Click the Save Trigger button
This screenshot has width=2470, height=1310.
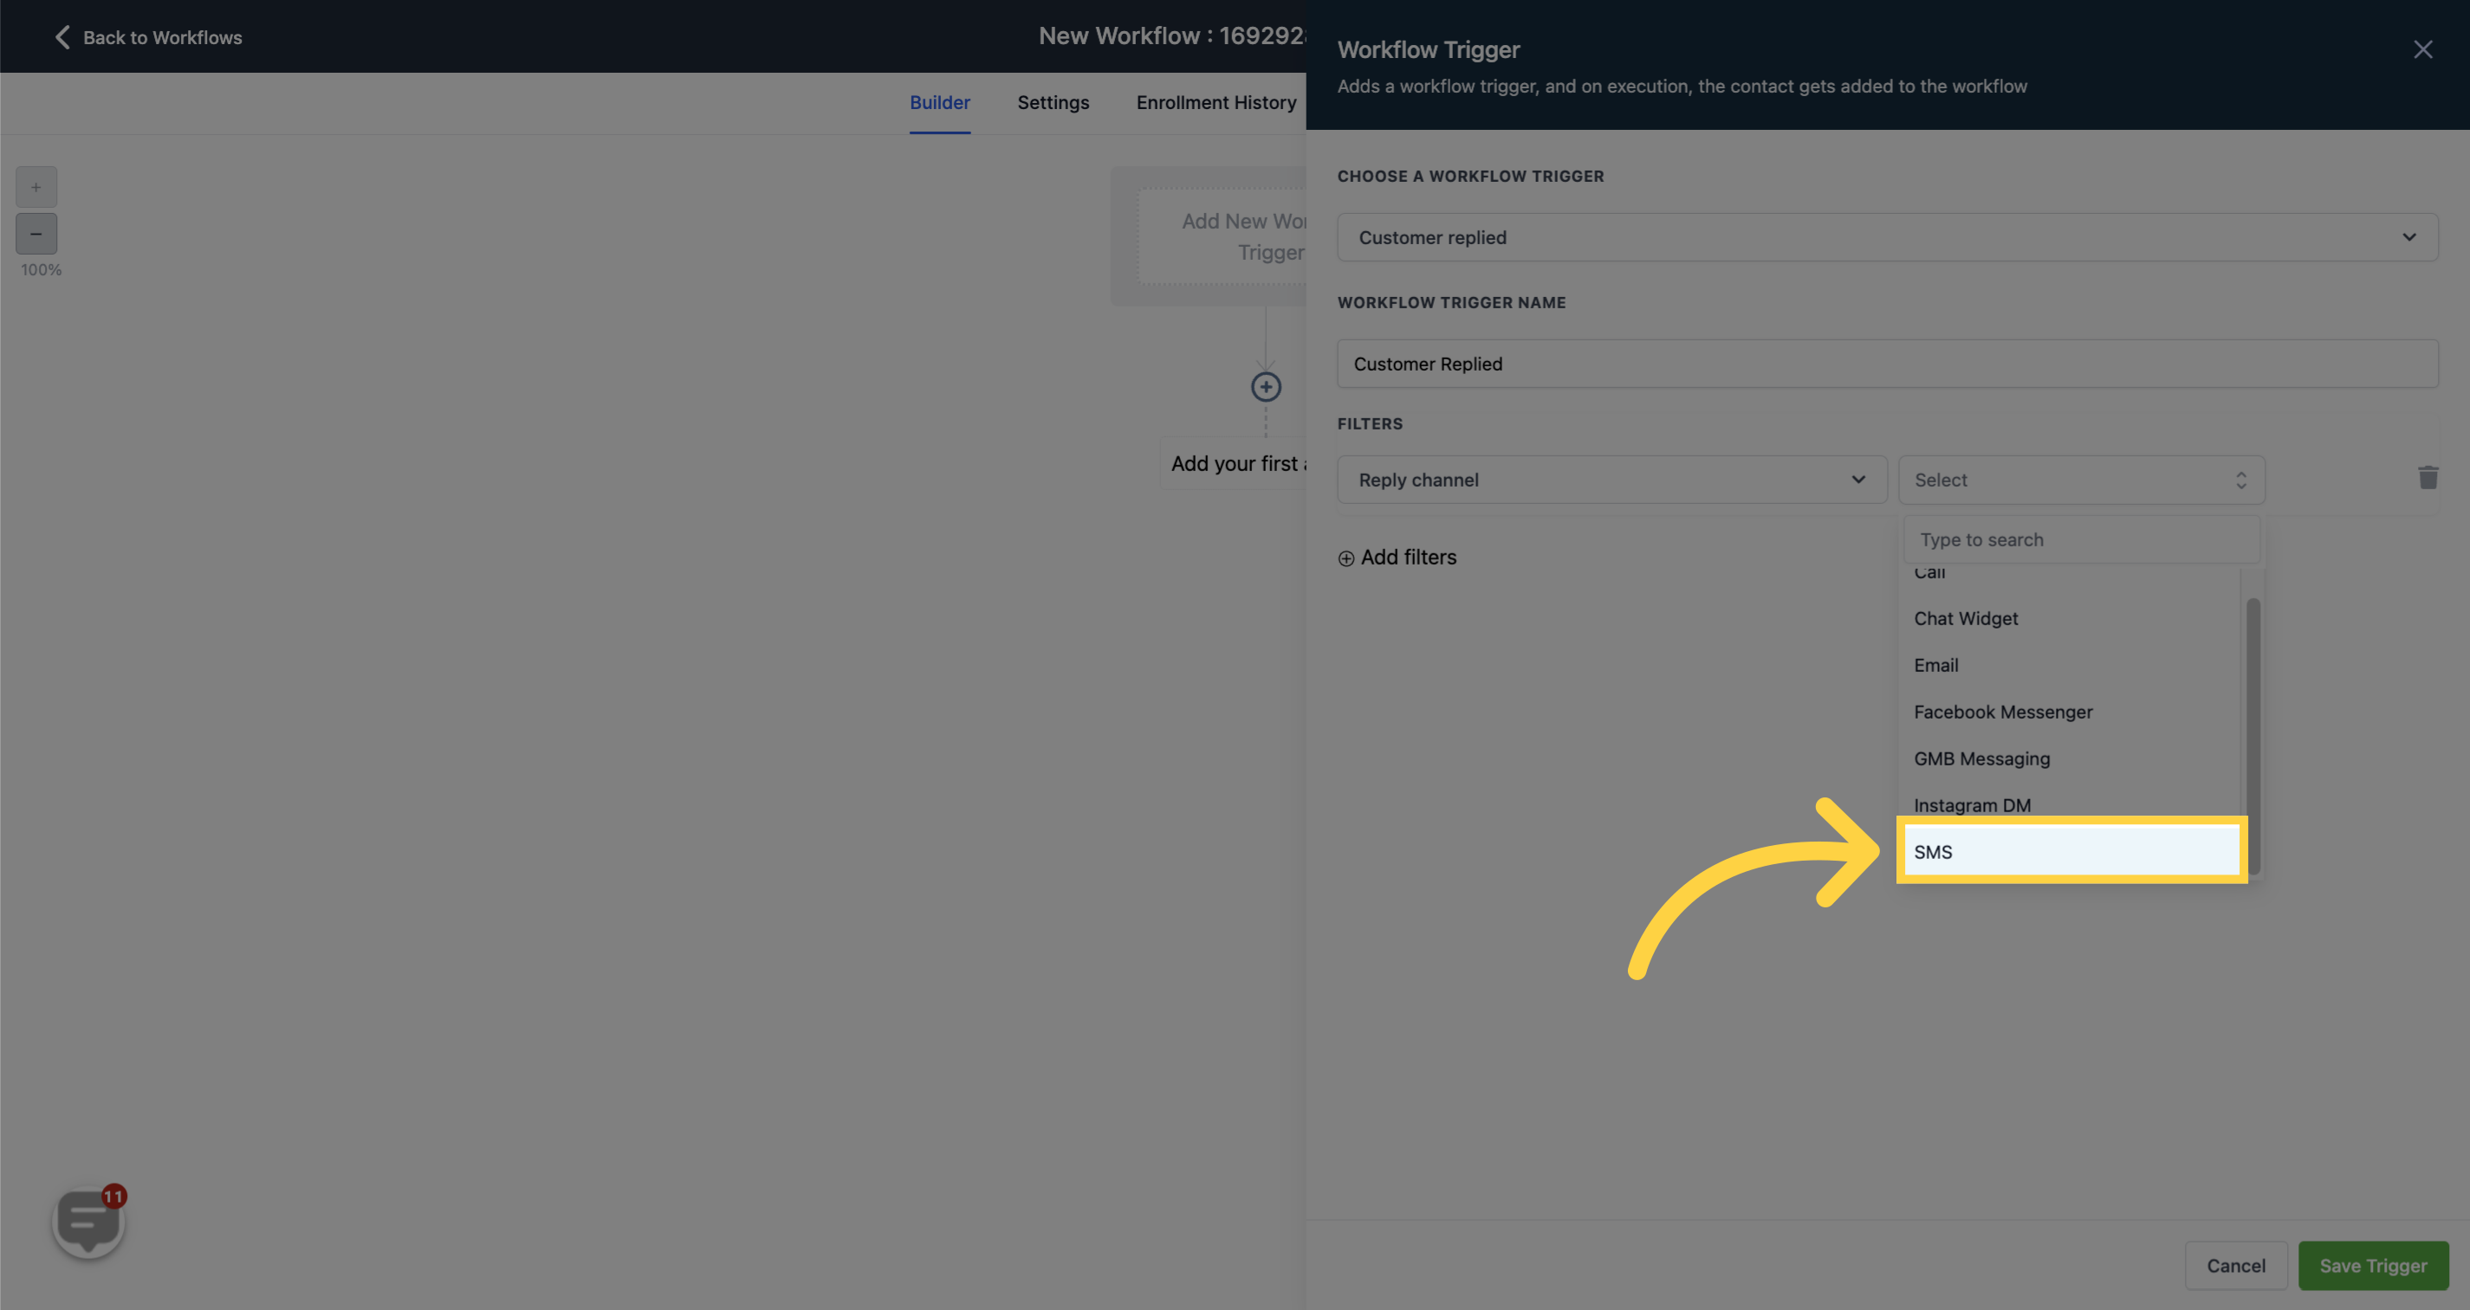[2374, 1264]
